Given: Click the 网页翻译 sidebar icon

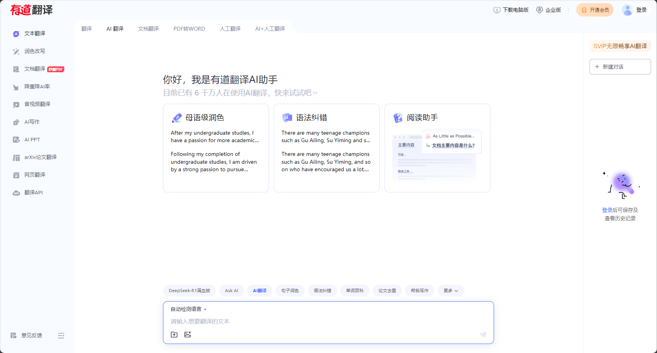Looking at the screenshot, I should point(16,175).
